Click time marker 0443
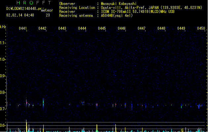Screen dimensions: 208x132 (62, 28)
